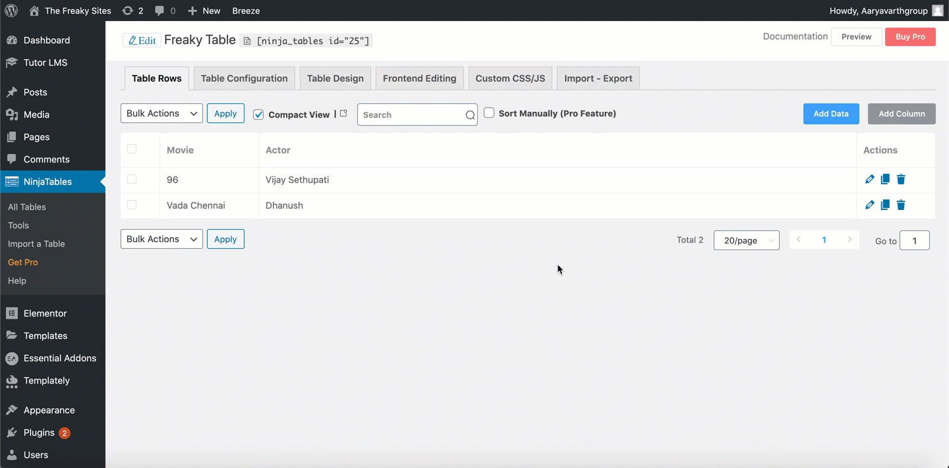Screen dimensions: 949x468
Task: Open the updates icon showing 2
Action: coord(132,11)
